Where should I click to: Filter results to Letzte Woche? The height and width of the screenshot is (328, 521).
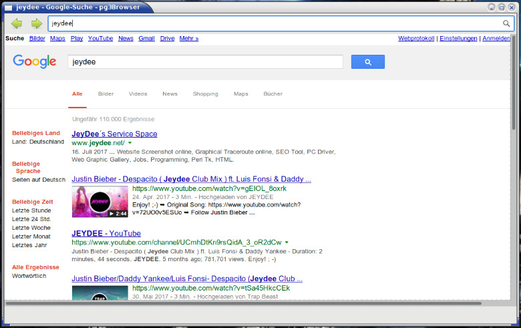(31, 228)
